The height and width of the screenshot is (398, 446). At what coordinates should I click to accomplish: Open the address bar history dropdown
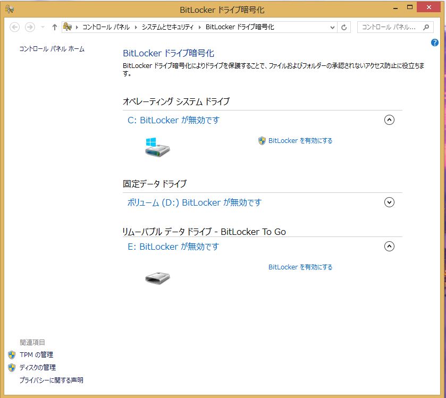click(332, 28)
